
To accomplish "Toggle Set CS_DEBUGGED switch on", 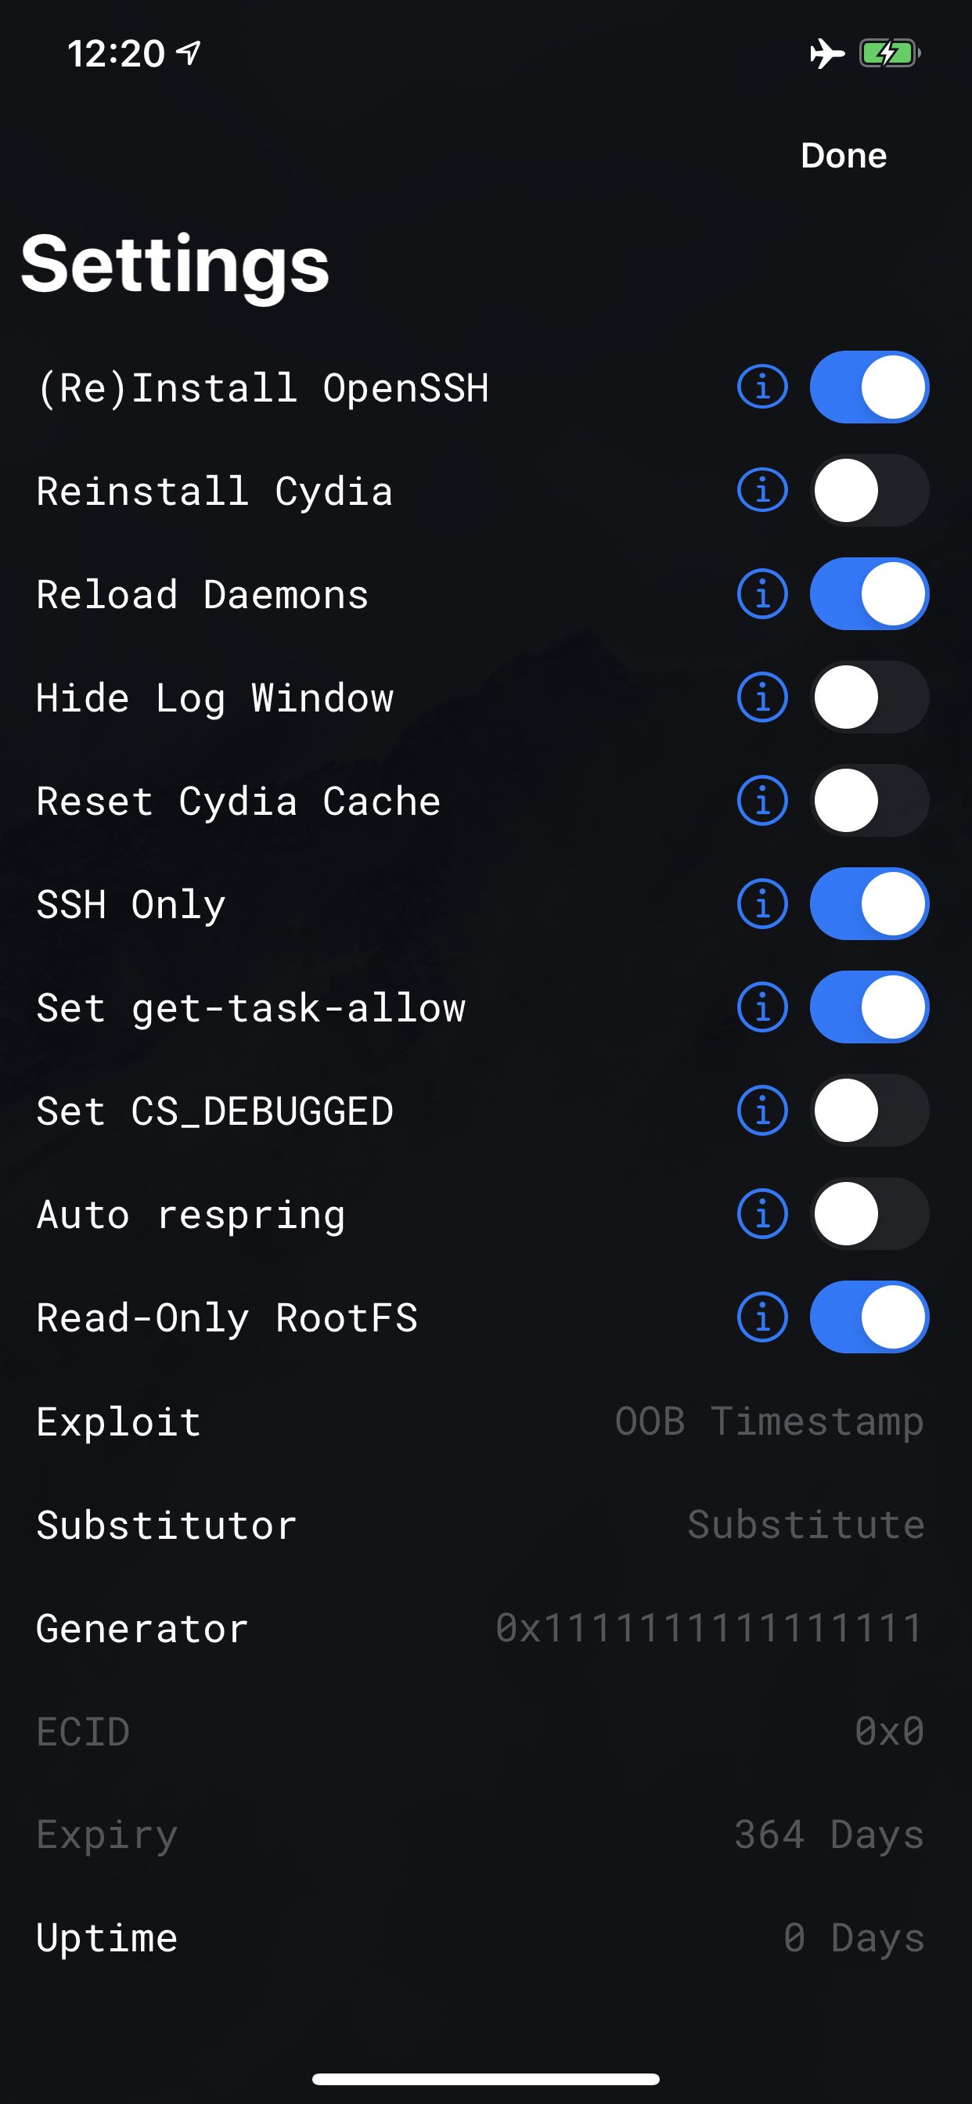I will [x=869, y=1110].
